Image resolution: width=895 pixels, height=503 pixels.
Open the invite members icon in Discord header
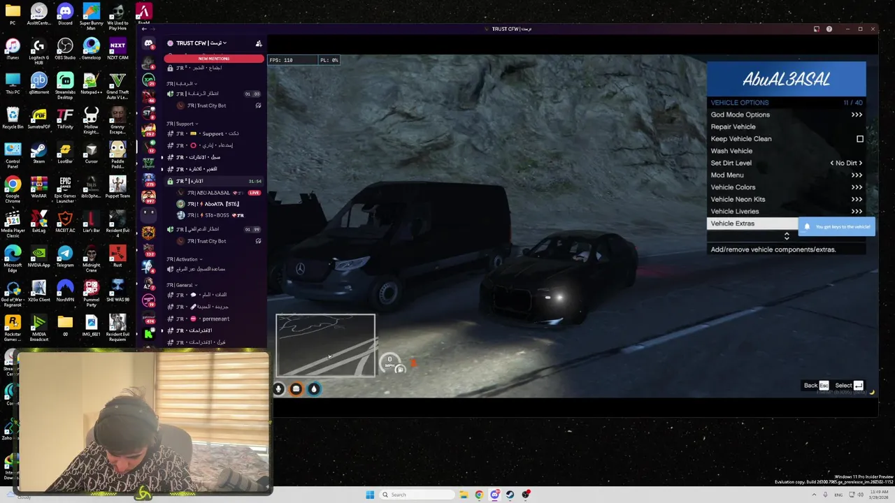click(259, 43)
